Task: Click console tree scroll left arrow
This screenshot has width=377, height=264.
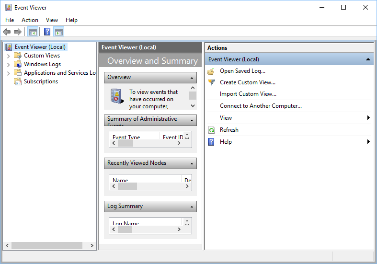Action: 8,245
